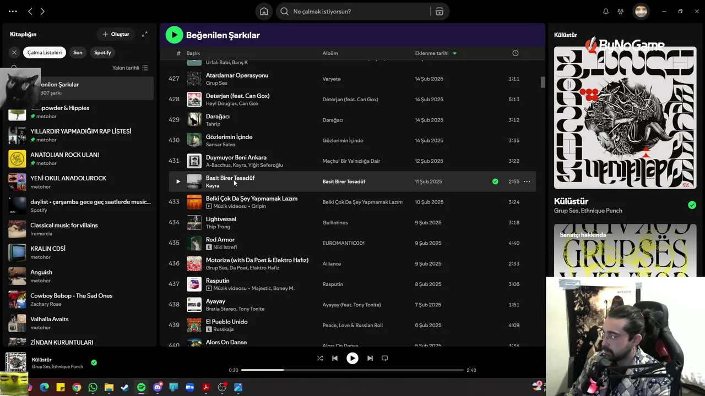705x396 pixels.
Task: Click the now-playing cover in player bar
Action: 16,362
